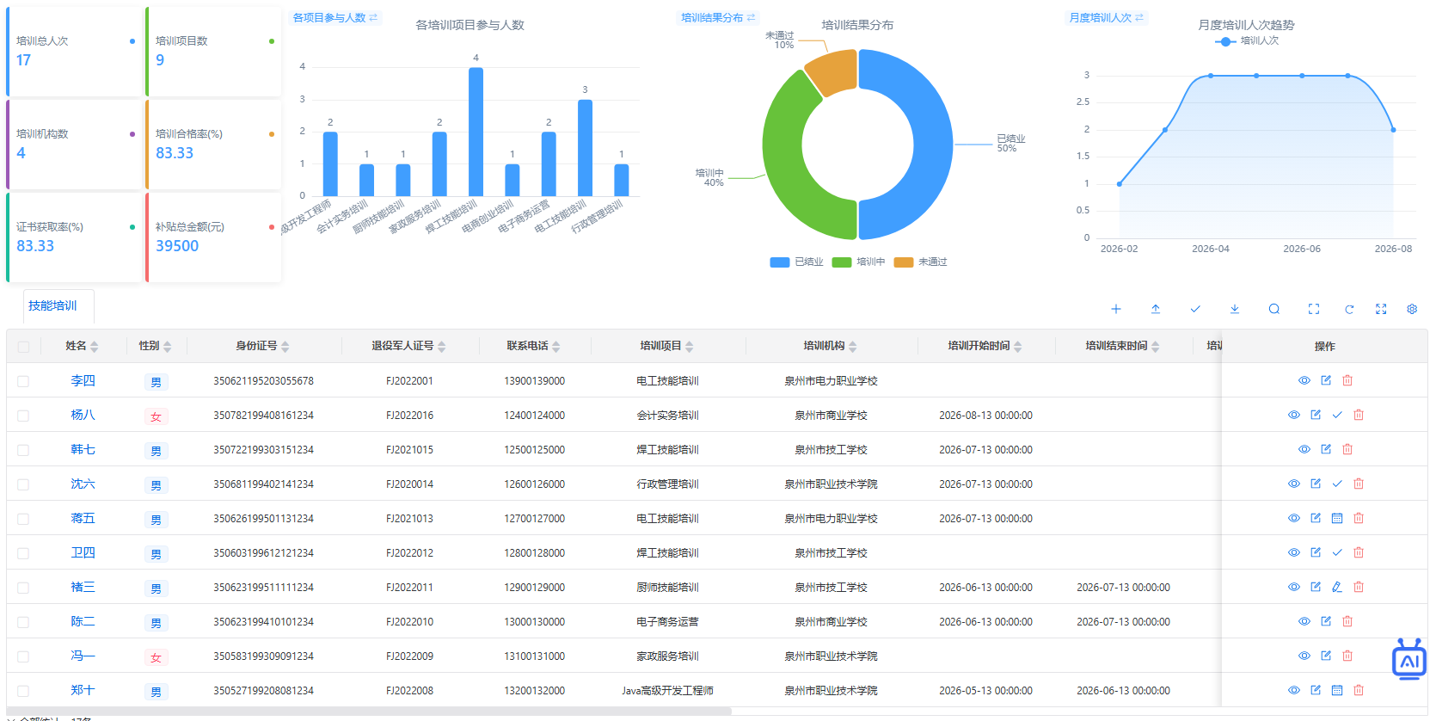The width and height of the screenshot is (1430, 721).
Task: Delete the 陈二 row record
Action: (x=1347, y=621)
